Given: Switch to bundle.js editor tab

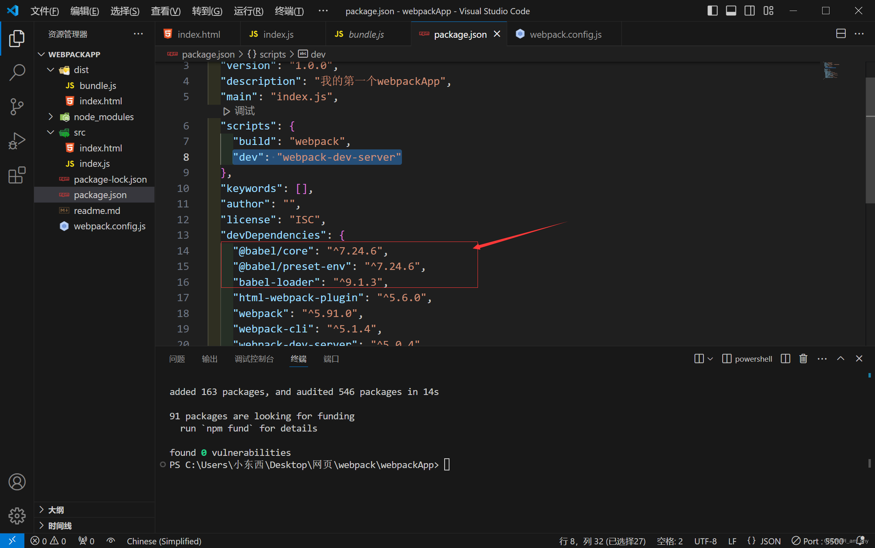Looking at the screenshot, I should [368, 34].
